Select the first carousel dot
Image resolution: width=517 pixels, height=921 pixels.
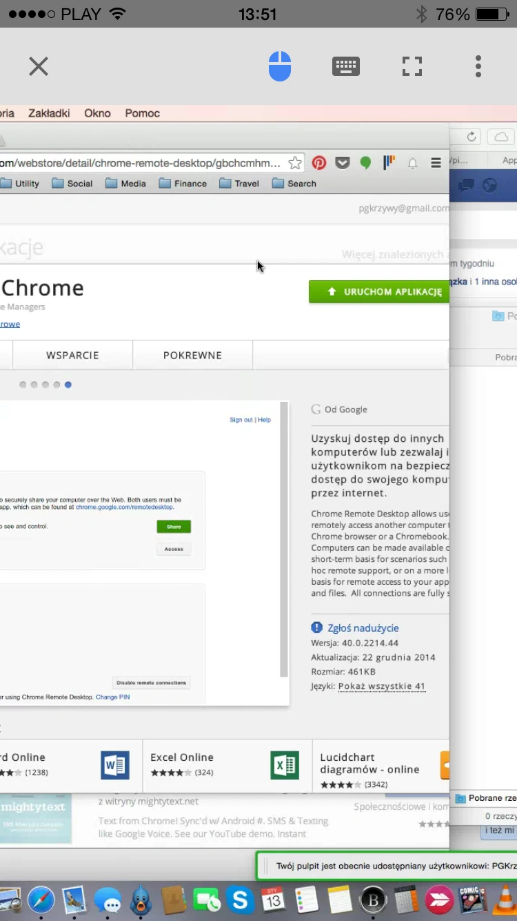click(23, 385)
